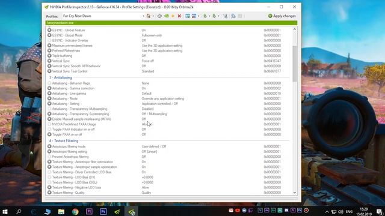Image resolution: width=385 pixels, height=216 pixels.
Task: Collapse the 4 - Texture Filtering section header
Action: [x=64, y=140]
